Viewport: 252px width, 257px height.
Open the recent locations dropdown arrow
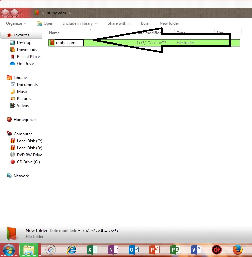tap(21, 13)
